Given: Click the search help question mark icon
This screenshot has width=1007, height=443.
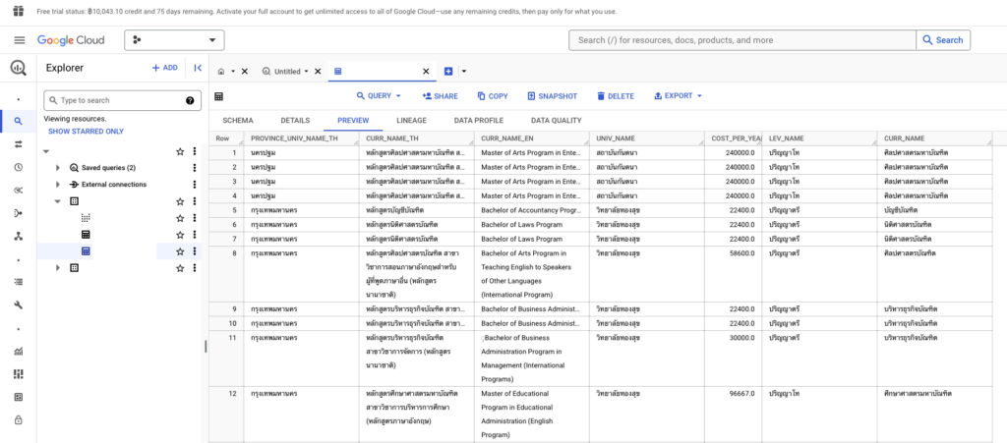Looking at the screenshot, I should [190, 100].
